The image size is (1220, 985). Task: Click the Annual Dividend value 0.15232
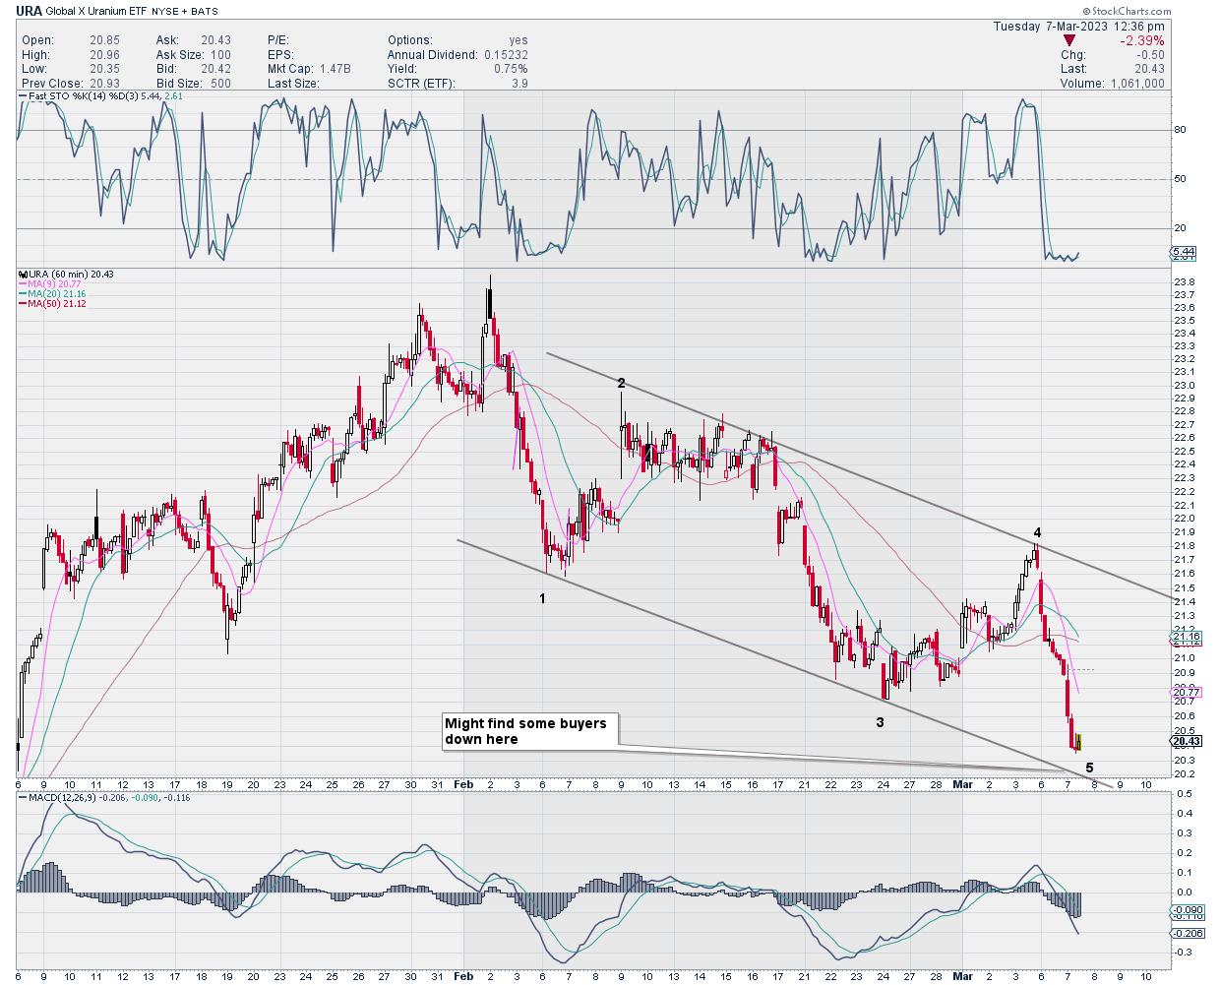[506, 55]
